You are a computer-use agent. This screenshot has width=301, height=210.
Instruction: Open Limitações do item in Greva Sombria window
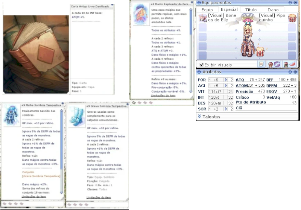click(x=99, y=197)
